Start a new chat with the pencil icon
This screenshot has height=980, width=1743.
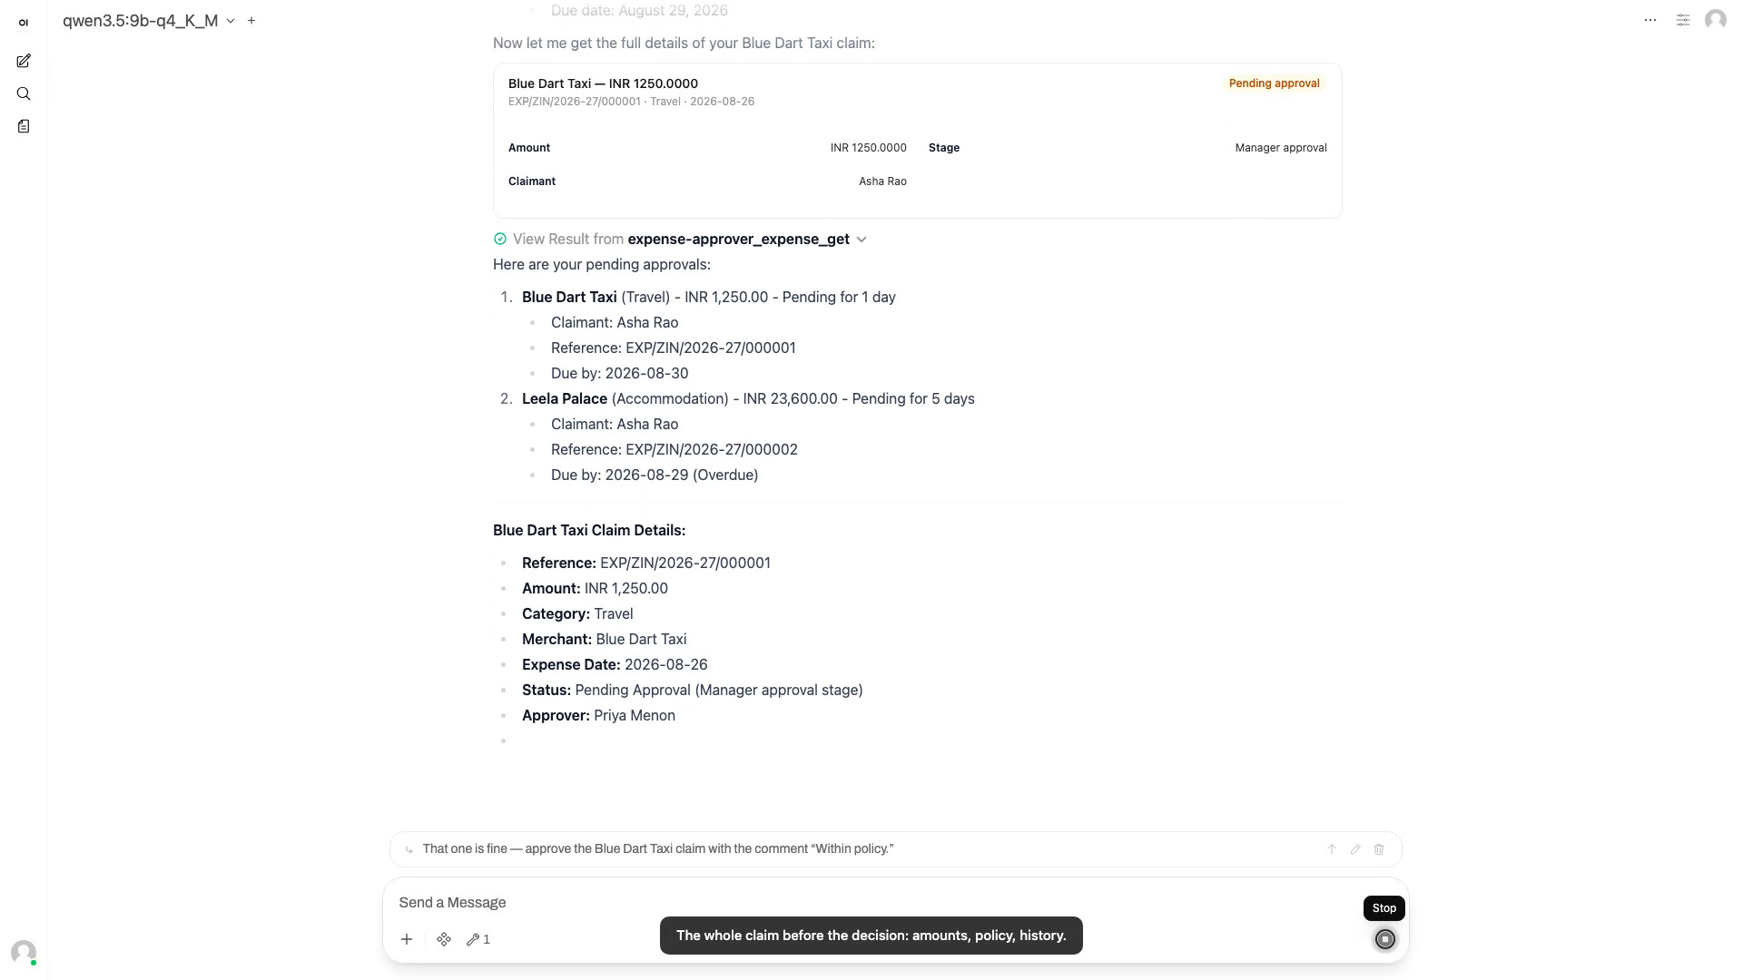[x=24, y=61]
